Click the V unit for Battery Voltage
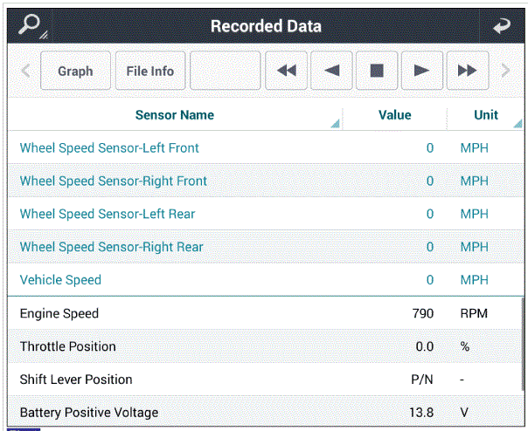The height and width of the screenshot is (431, 528). [464, 412]
